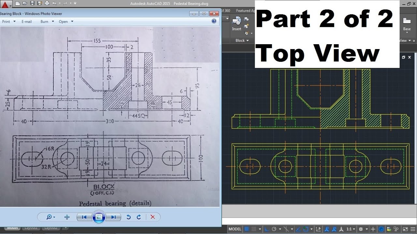
Task: Click the workspace switching gear icon
Action: [x=361, y=229]
